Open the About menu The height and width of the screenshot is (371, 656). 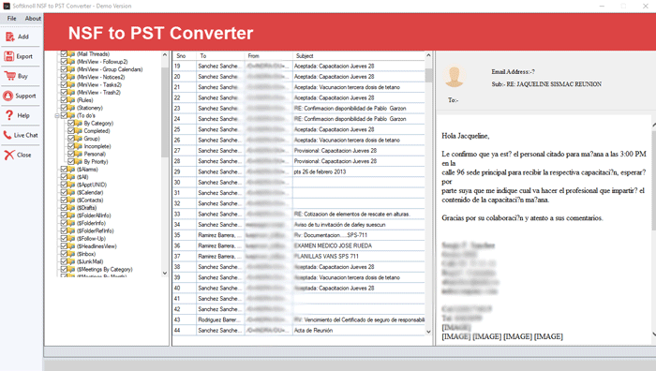pyautogui.click(x=33, y=19)
